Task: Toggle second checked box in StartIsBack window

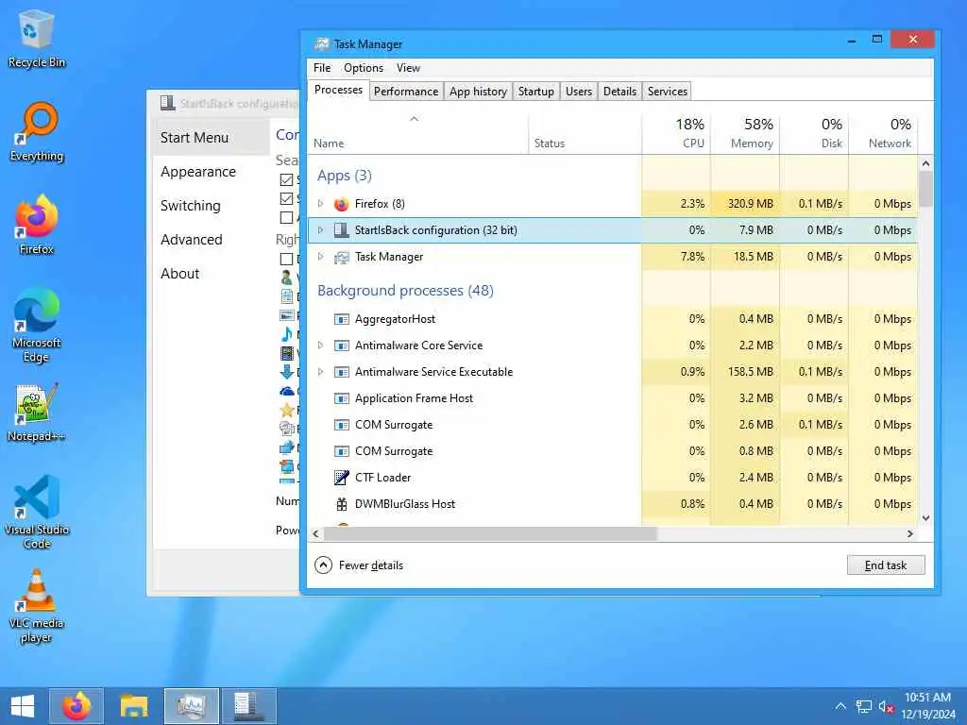Action: 286,198
